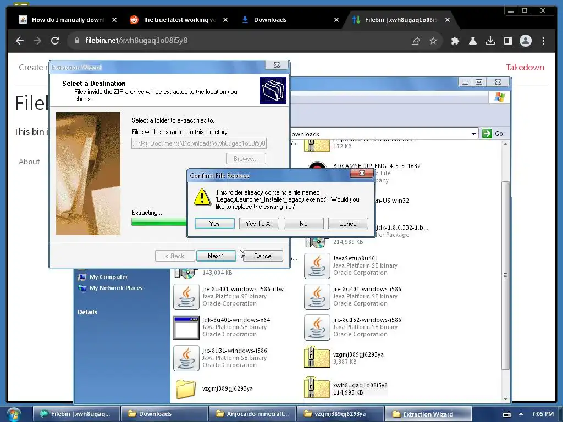Image resolution: width=563 pixels, height=422 pixels.
Task: Choose Yes To All in replace dialog
Action: (259, 223)
